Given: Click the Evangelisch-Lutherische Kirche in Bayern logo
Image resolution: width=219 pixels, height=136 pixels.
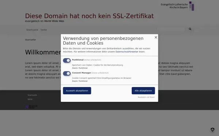Looking at the screenshot, I should (x=177, y=6).
